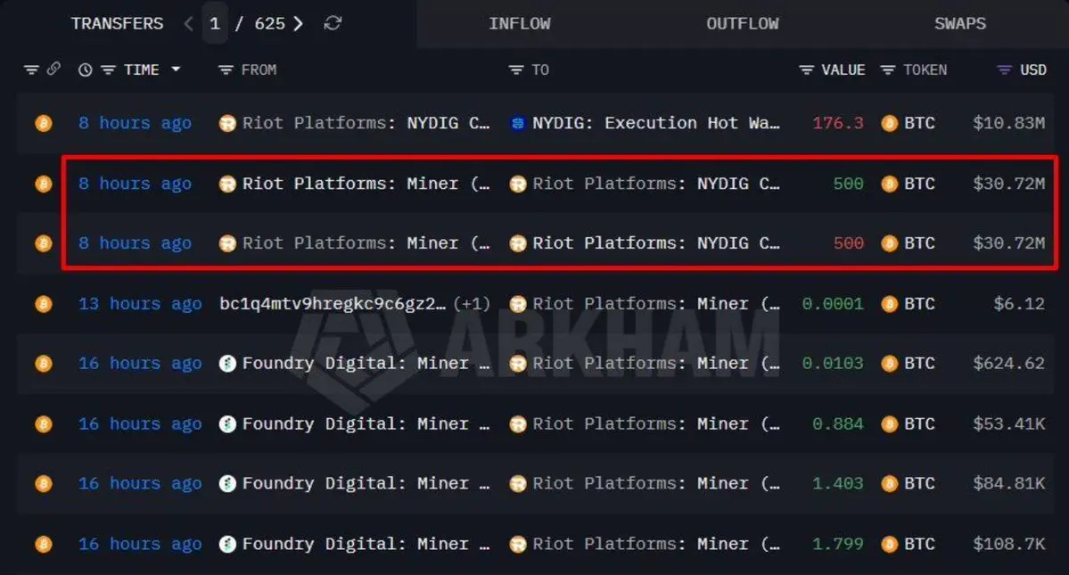Open Foundry Digital: Miner on 1.799 row
This screenshot has width=1069, height=575.
(366, 545)
